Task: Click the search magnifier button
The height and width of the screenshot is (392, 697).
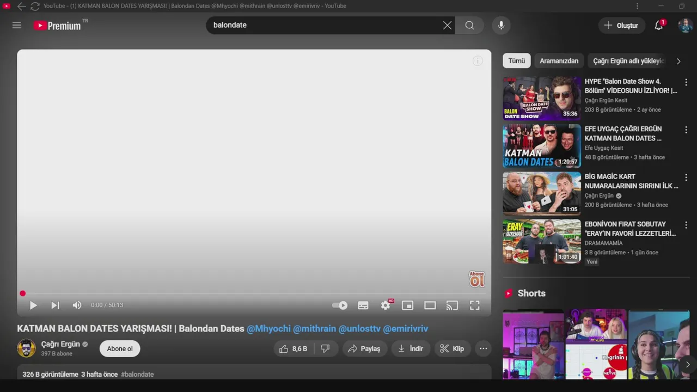Action: (469, 25)
